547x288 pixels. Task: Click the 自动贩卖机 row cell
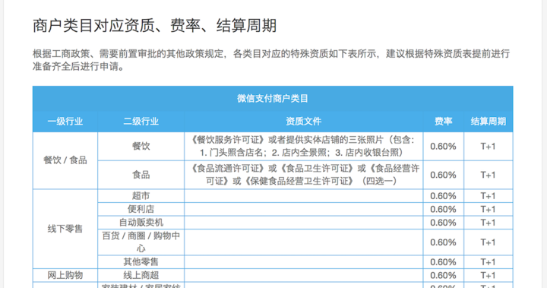coord(141,223)
